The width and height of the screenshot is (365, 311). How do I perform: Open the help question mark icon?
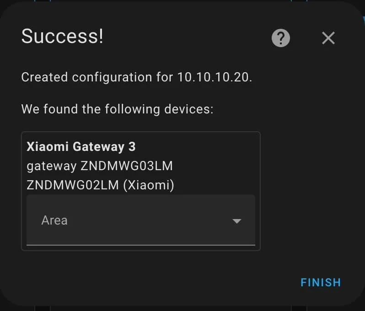point(281,38)
